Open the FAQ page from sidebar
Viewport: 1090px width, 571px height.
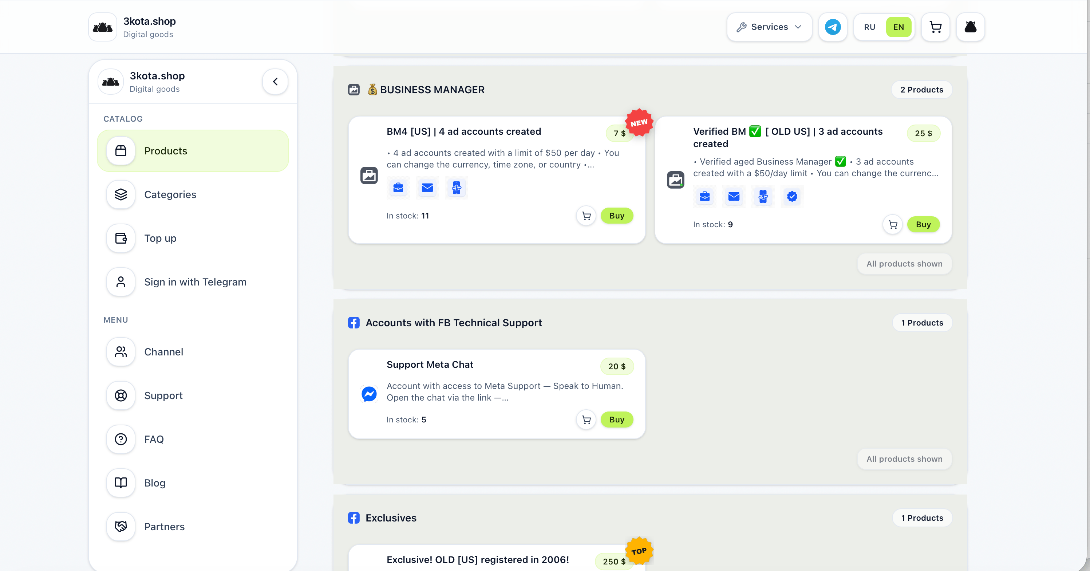pos(193,440)
